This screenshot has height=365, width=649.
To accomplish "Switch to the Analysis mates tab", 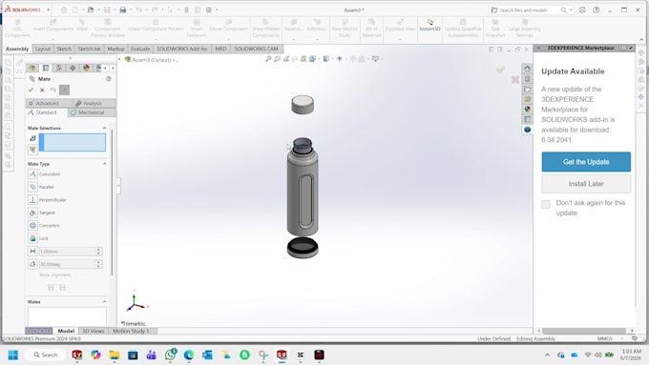I will pos(94,103).
